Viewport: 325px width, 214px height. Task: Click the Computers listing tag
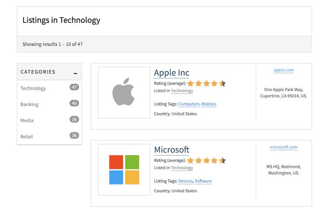(188, 104)
